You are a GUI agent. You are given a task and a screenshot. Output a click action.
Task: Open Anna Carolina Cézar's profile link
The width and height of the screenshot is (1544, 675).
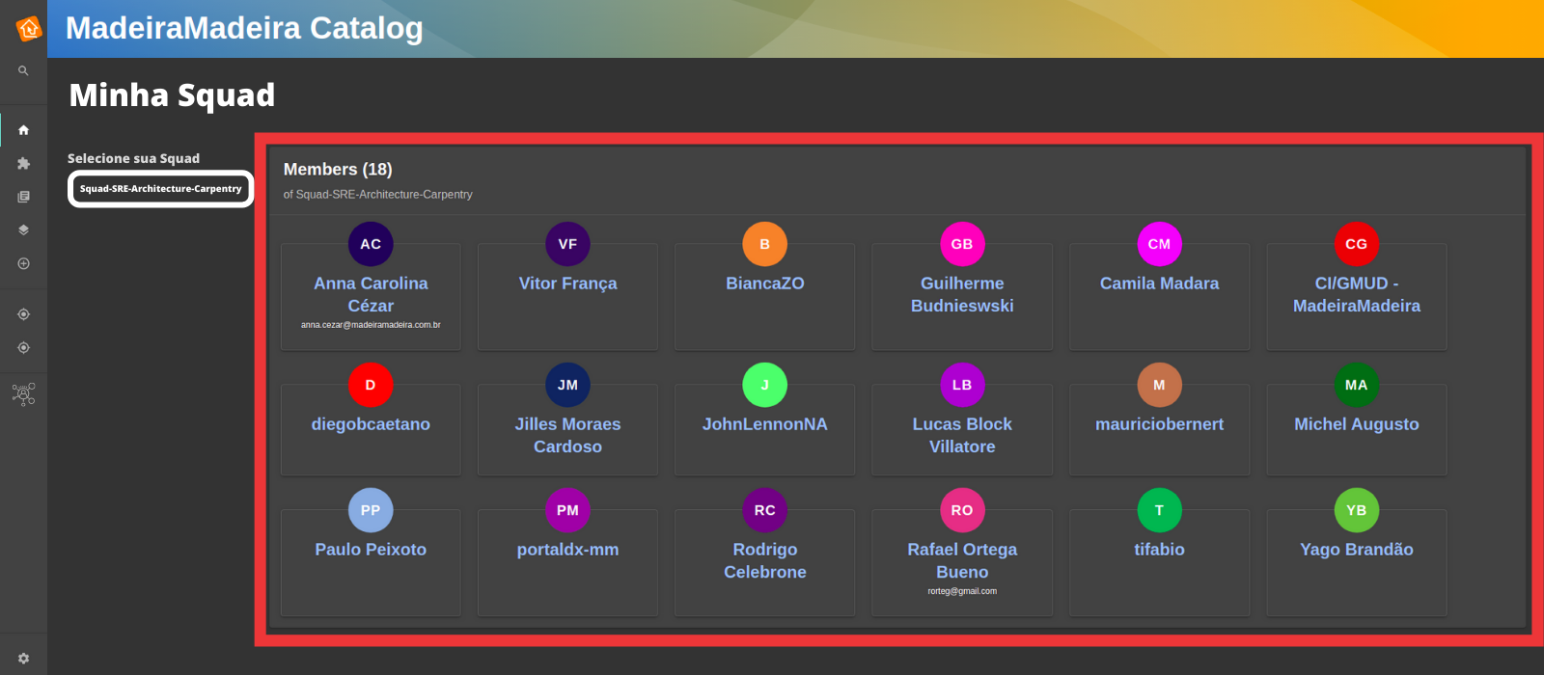[371, 294]
